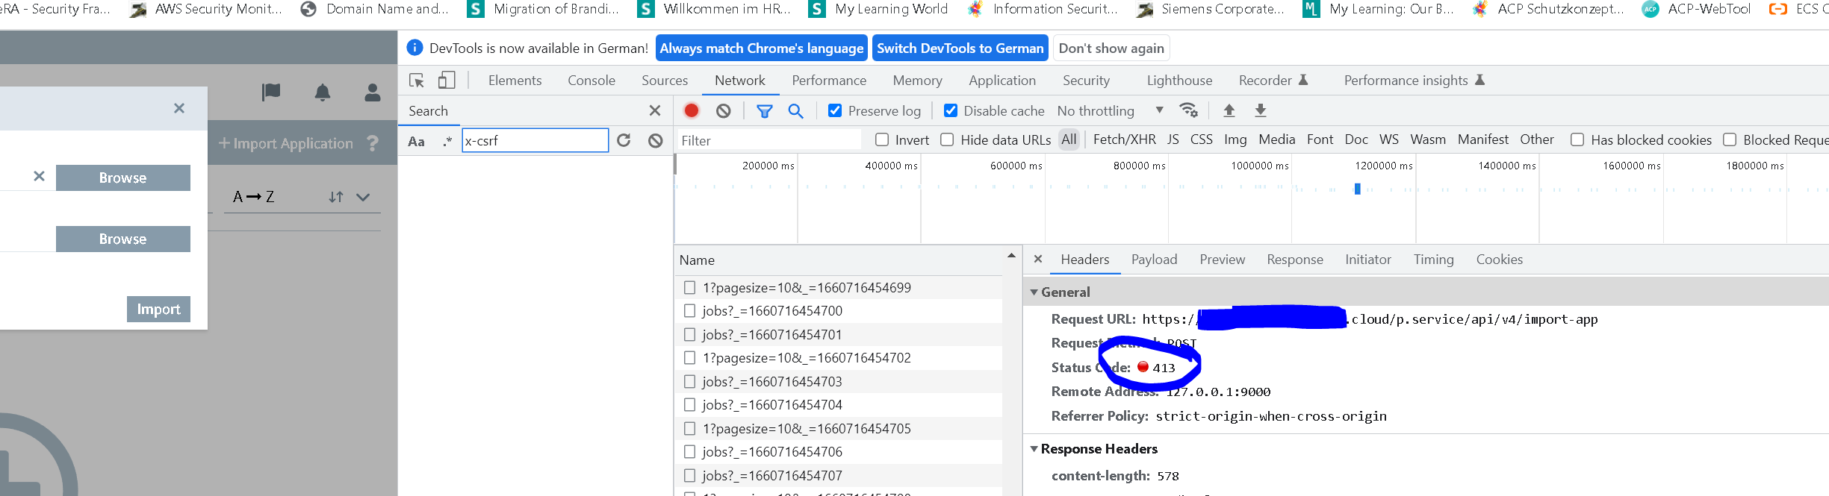Click the import HAR upload arrow
This screenshot has width=1829, height=496.
coord(1229,110)
